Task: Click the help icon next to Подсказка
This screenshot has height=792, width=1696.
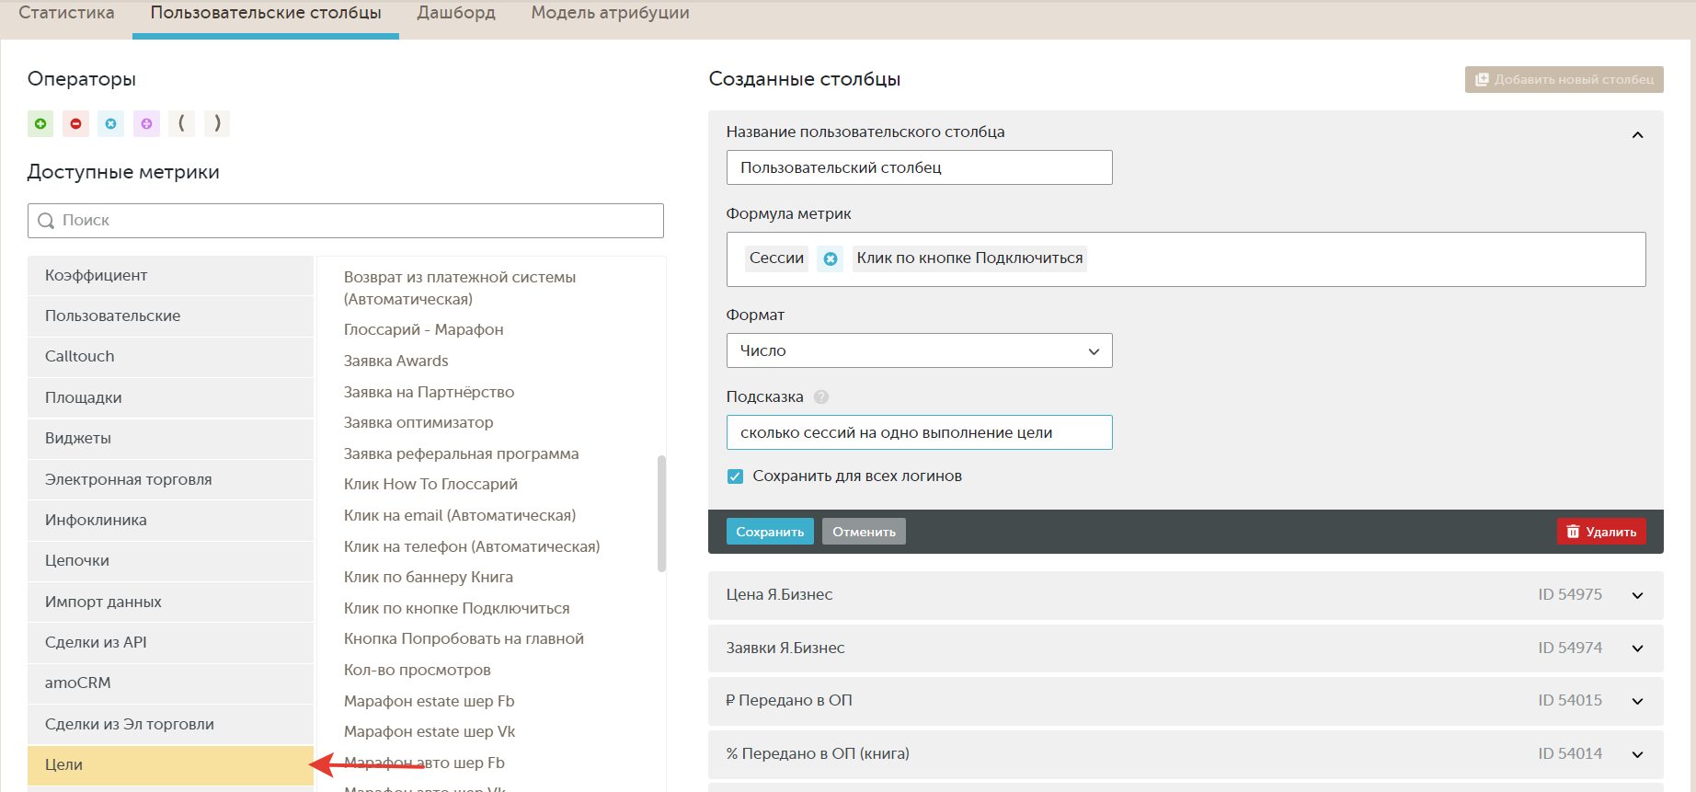Action: point(821,396)
